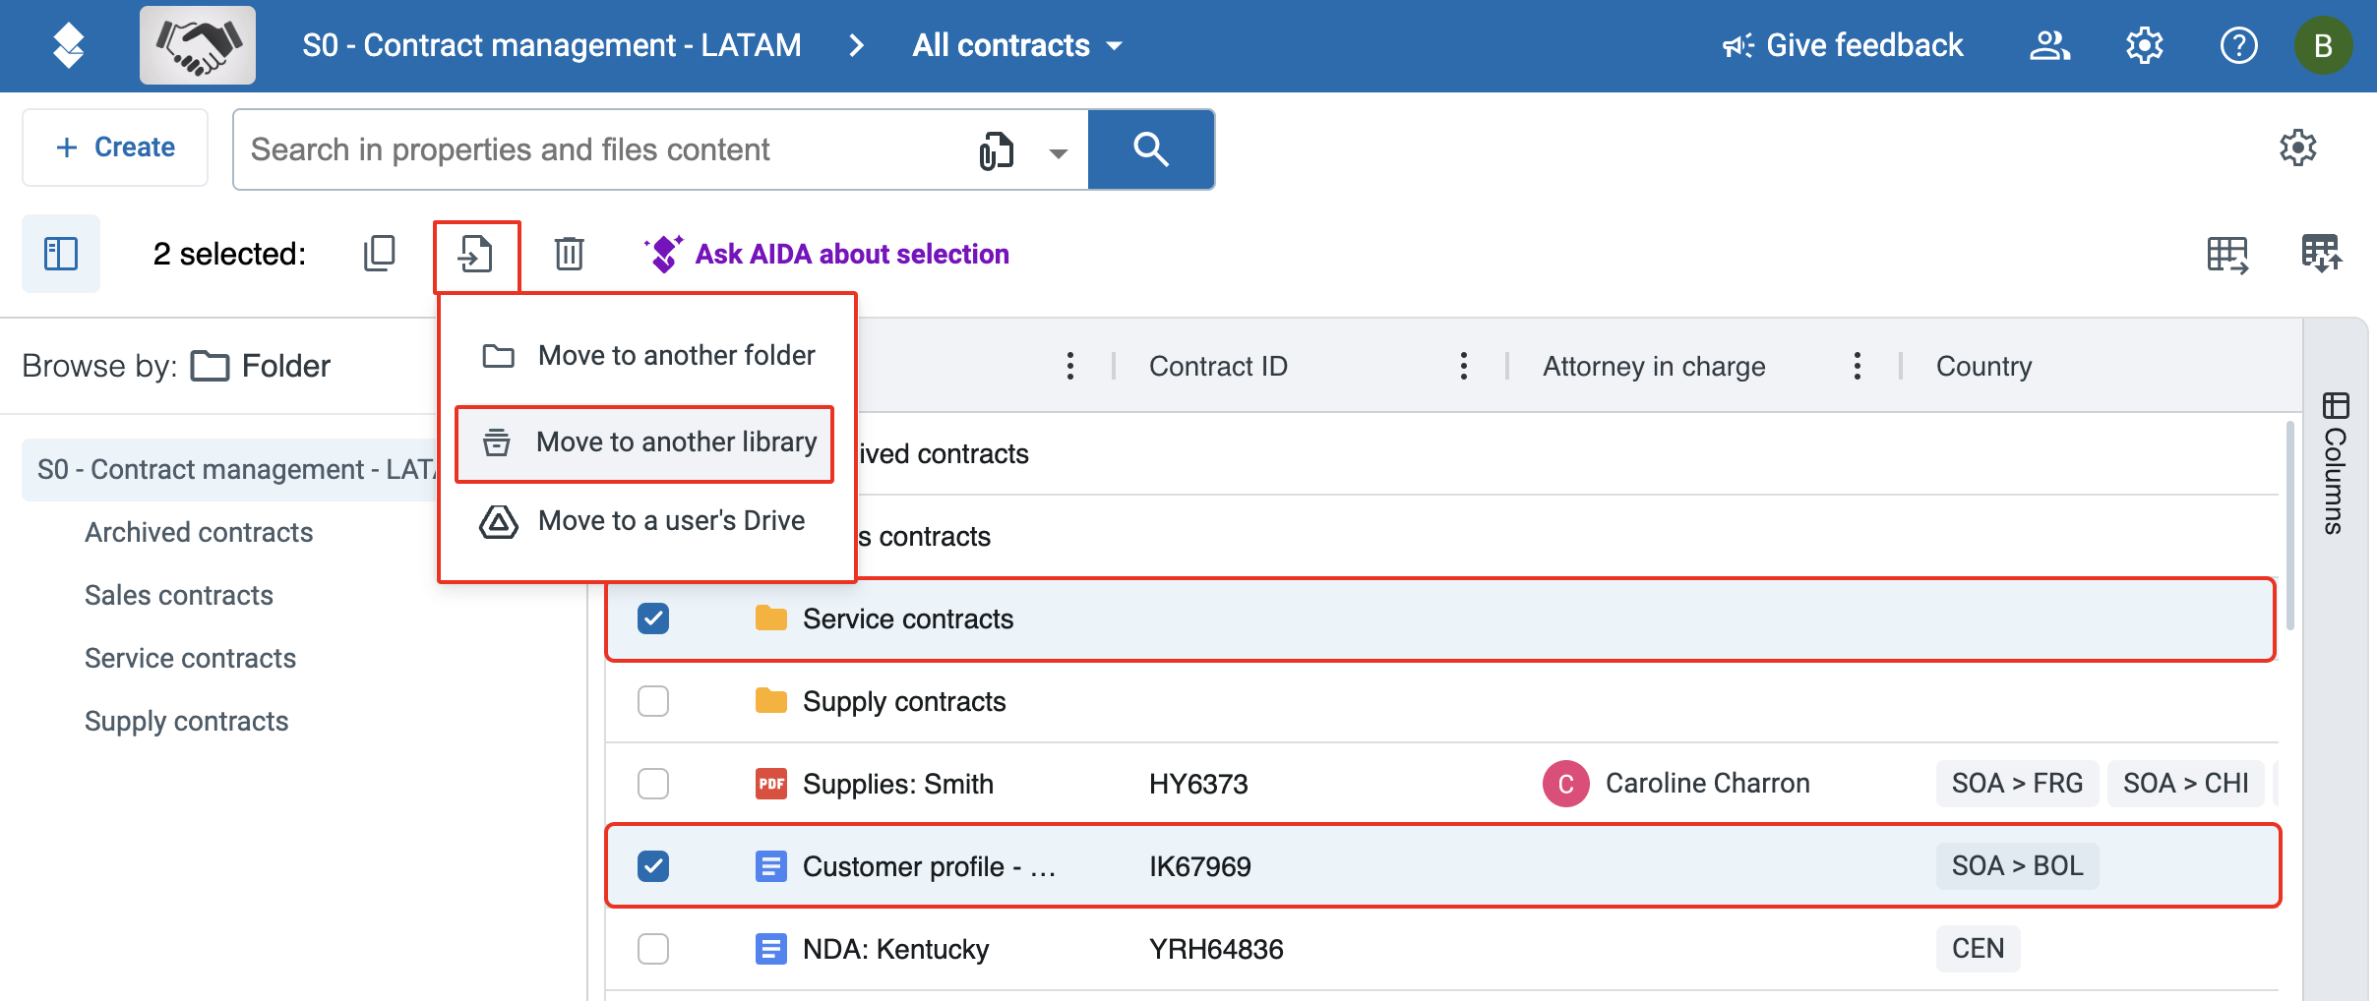Expand the search options dropdown arrow
The width and height of the screenshot is (2377, 1001).
(1059, 152)
